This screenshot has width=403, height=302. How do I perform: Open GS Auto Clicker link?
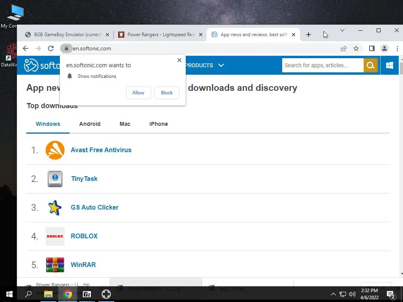point(94,208)
